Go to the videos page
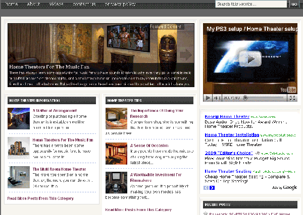The image size is (303, 215). [x=56, y=4]
